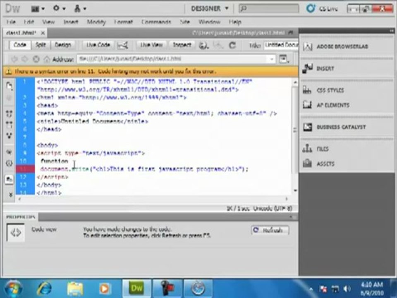Click the Preview in browser globe icon

203,46
